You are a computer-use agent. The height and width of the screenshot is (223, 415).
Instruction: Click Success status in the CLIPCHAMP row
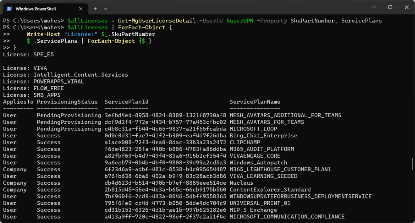48,142
